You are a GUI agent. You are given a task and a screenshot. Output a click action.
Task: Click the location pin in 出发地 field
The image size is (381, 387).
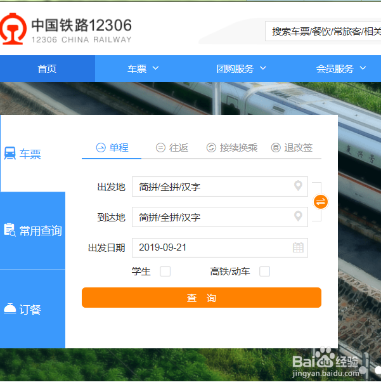click(298, 186)
